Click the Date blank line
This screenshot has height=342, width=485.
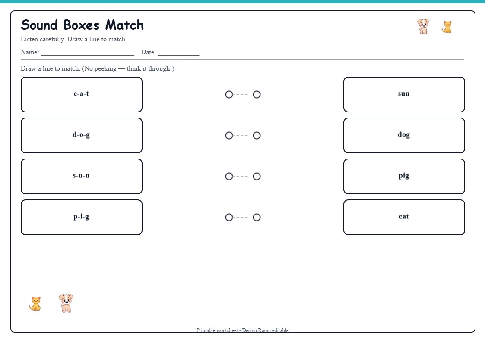(x=178, y=53)
